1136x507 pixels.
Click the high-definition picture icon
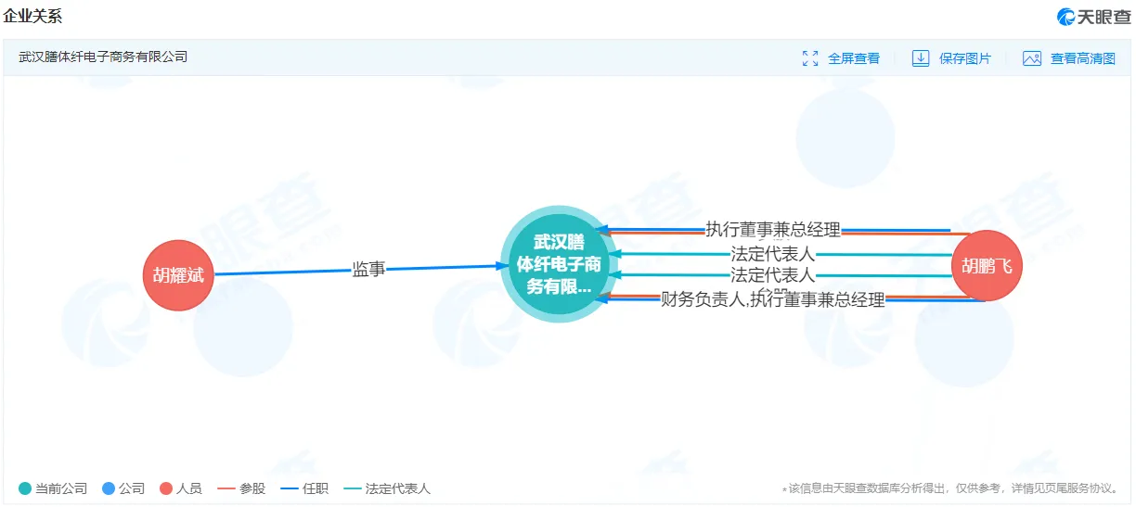1032,58
